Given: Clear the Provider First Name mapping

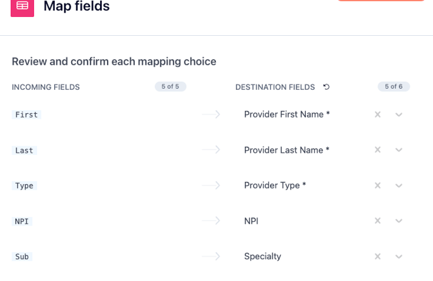Looking at the screenshot, I should 378,114.
